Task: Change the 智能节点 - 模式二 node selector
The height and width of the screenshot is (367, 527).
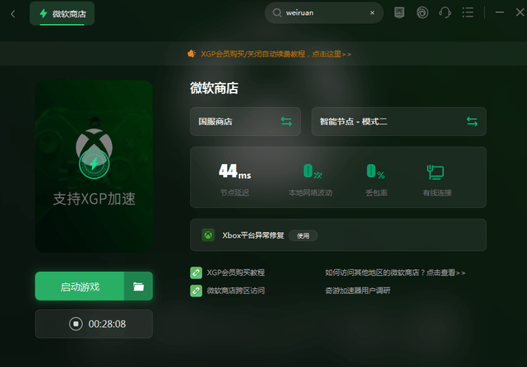Action: [399, 121]
